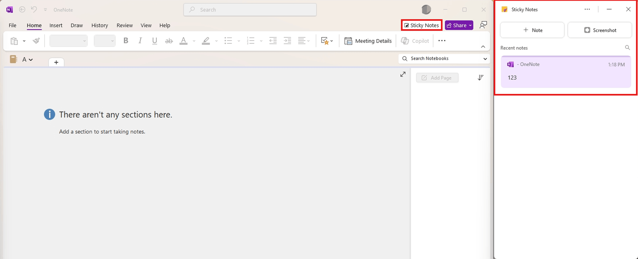Toggle Strikethrough formatting
Screen dimensions: 638x259
(x=169, y=41)
